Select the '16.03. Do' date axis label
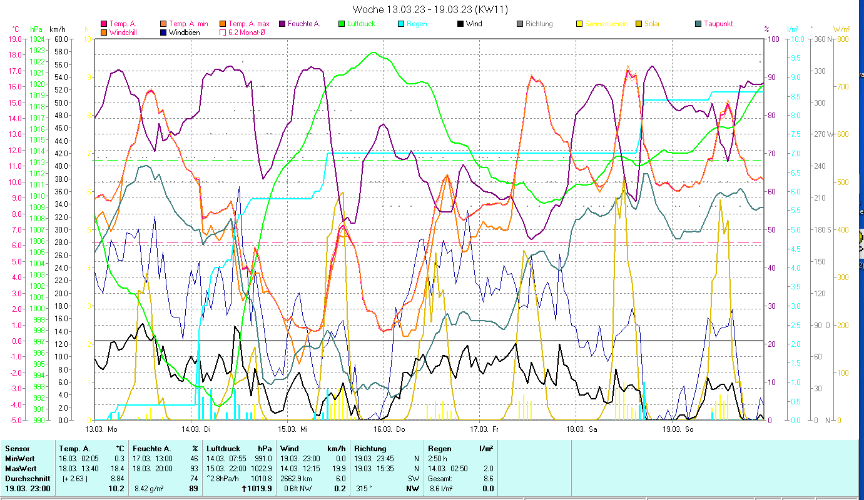Image resolution: width=864 pixels, height=500 pixels. [x=389, y=429]
